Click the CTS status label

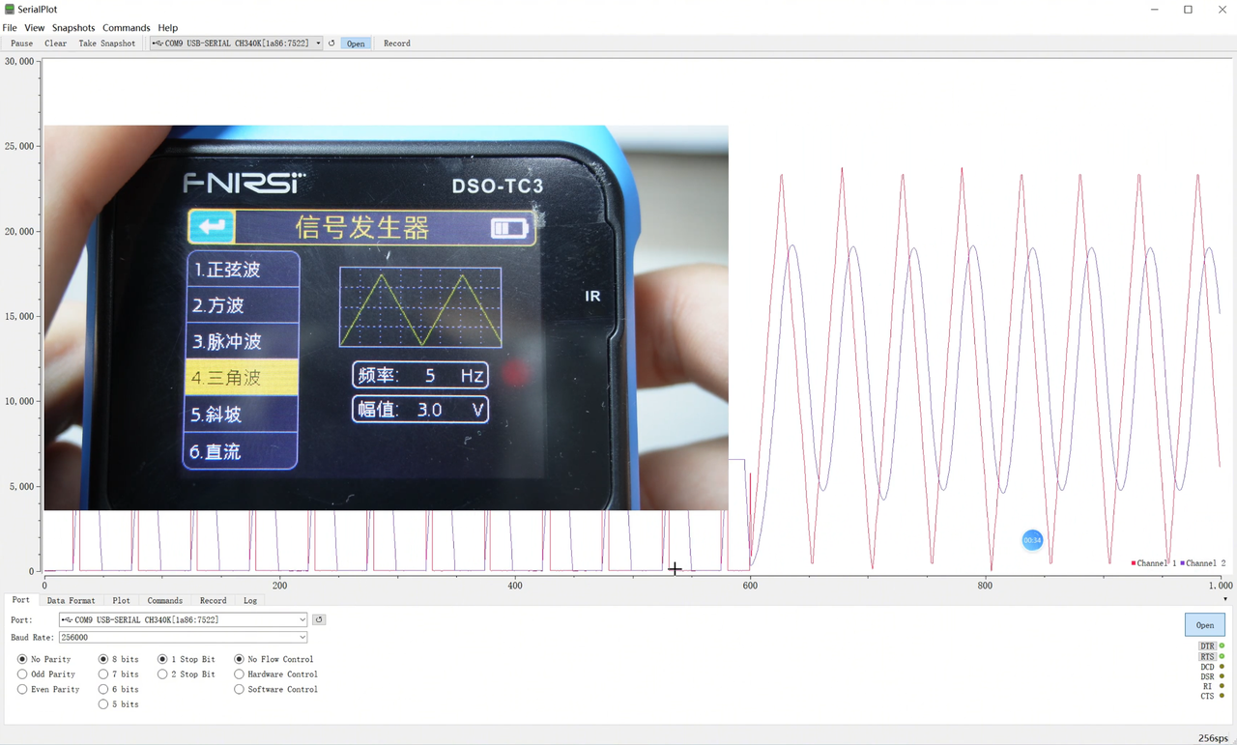(1207, 696)
